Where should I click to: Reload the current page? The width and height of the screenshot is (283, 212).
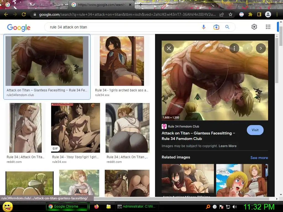(24, 14)
